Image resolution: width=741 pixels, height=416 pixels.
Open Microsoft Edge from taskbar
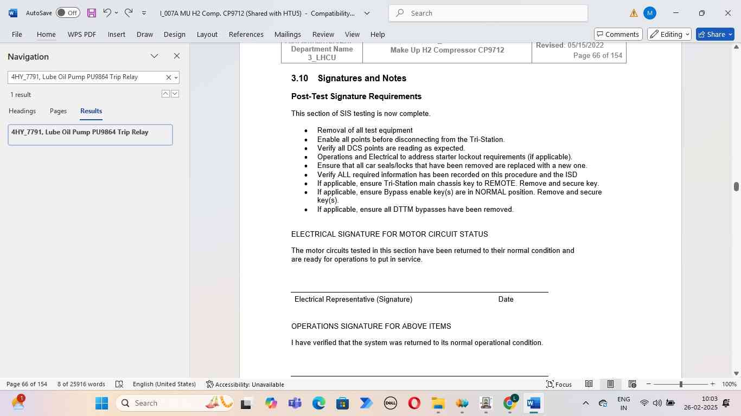tap(319, 403)
